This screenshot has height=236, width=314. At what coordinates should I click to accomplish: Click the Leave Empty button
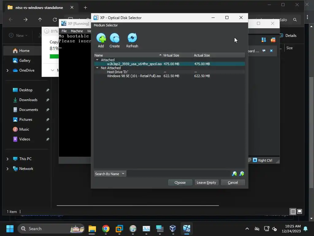click(x=206, y=183)
